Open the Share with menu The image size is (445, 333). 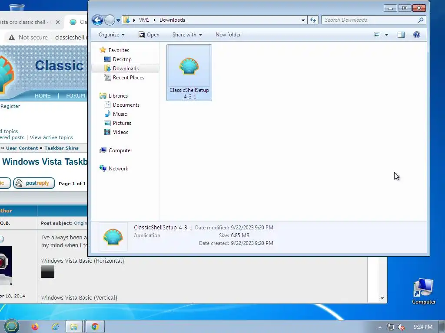(187, 35)
